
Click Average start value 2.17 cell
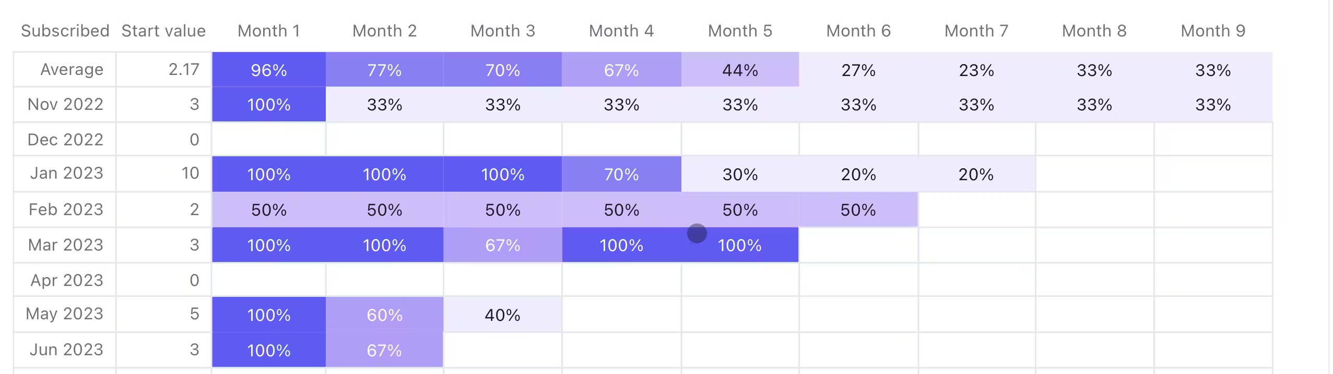[184, 70]
